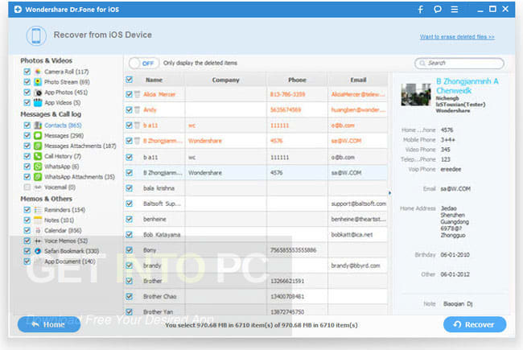The image size is (523, 350).
Task: Sort by the Email column header
Action: coord(358,80)
